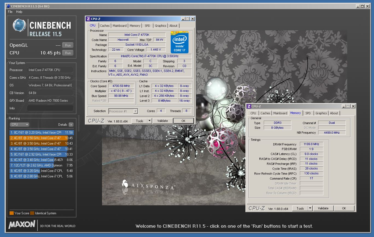Open the Help menu in Cinebench

[19, 12]
